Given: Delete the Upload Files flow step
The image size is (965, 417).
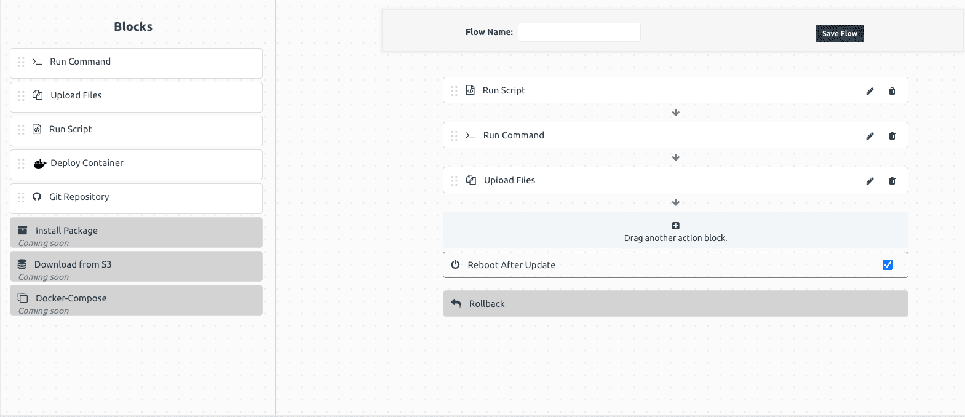Looking at the screenshot, I should (x=892, y=181).
